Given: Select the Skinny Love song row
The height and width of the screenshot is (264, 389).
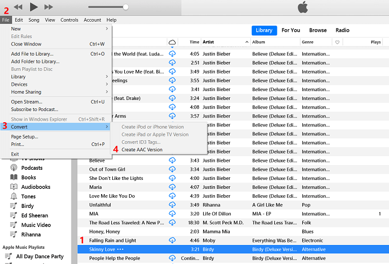Looking at the screenshot, I should [233, 249].
